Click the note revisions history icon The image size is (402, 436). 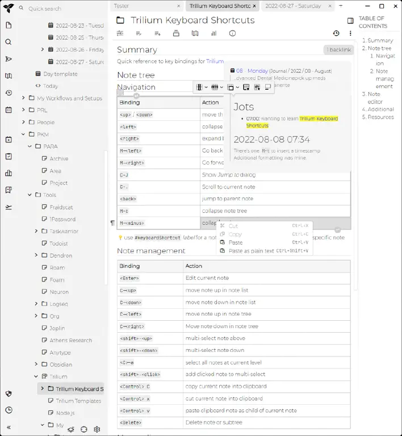336,33
